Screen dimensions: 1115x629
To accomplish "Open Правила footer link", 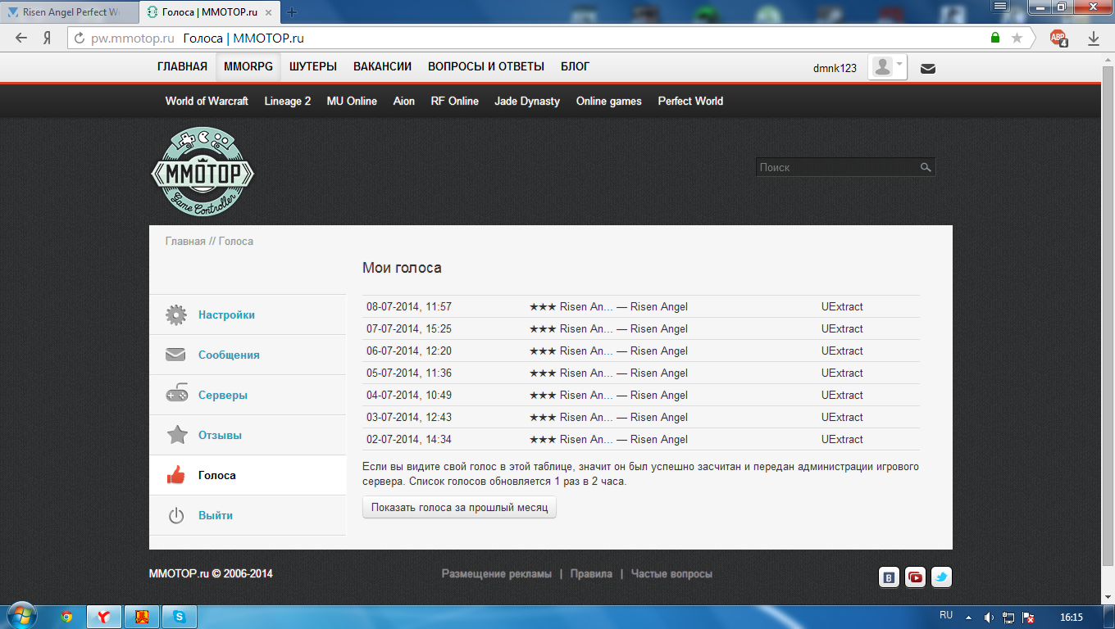I will tap(591, 574).
